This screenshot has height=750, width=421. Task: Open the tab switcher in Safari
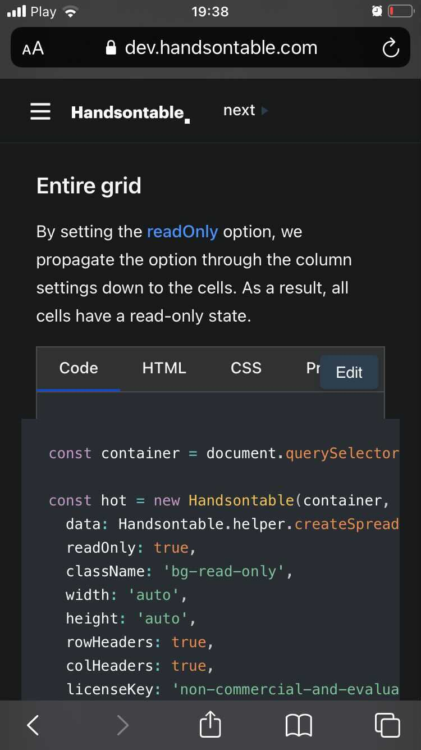click(x=387, y=725)
